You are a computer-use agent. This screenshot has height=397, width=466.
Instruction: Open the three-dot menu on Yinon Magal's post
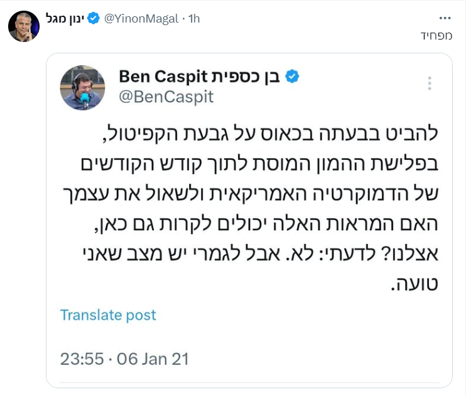445,18
